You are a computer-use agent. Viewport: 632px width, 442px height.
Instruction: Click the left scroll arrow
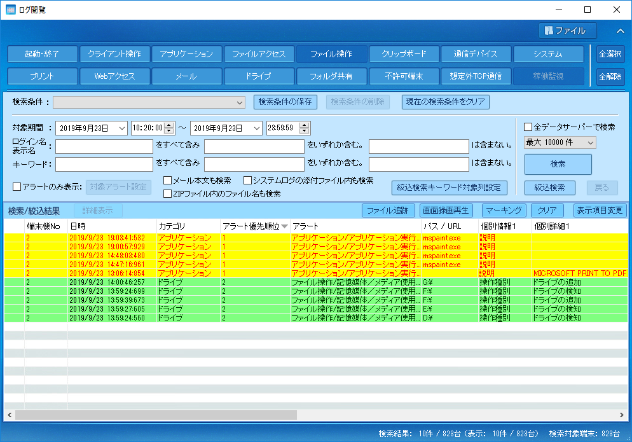(10, 415)
